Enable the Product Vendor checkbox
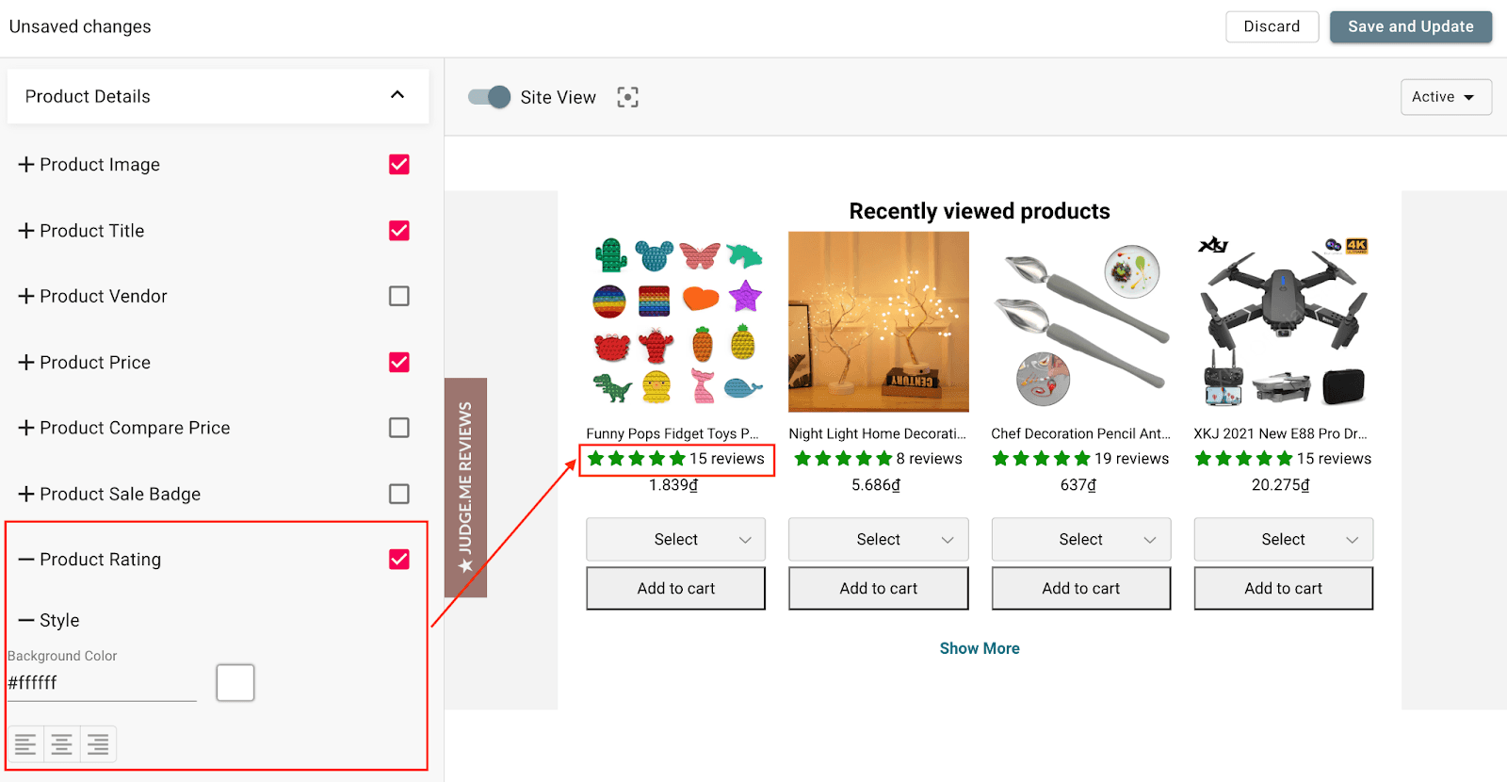The image size is (1507, 782). tap(399, 296)
